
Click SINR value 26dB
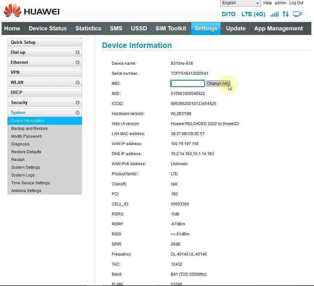coord(175,244)
